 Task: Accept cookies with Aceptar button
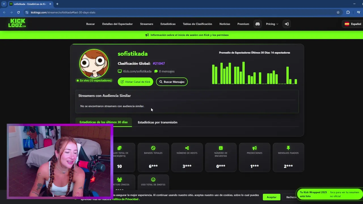click(271, 197)
